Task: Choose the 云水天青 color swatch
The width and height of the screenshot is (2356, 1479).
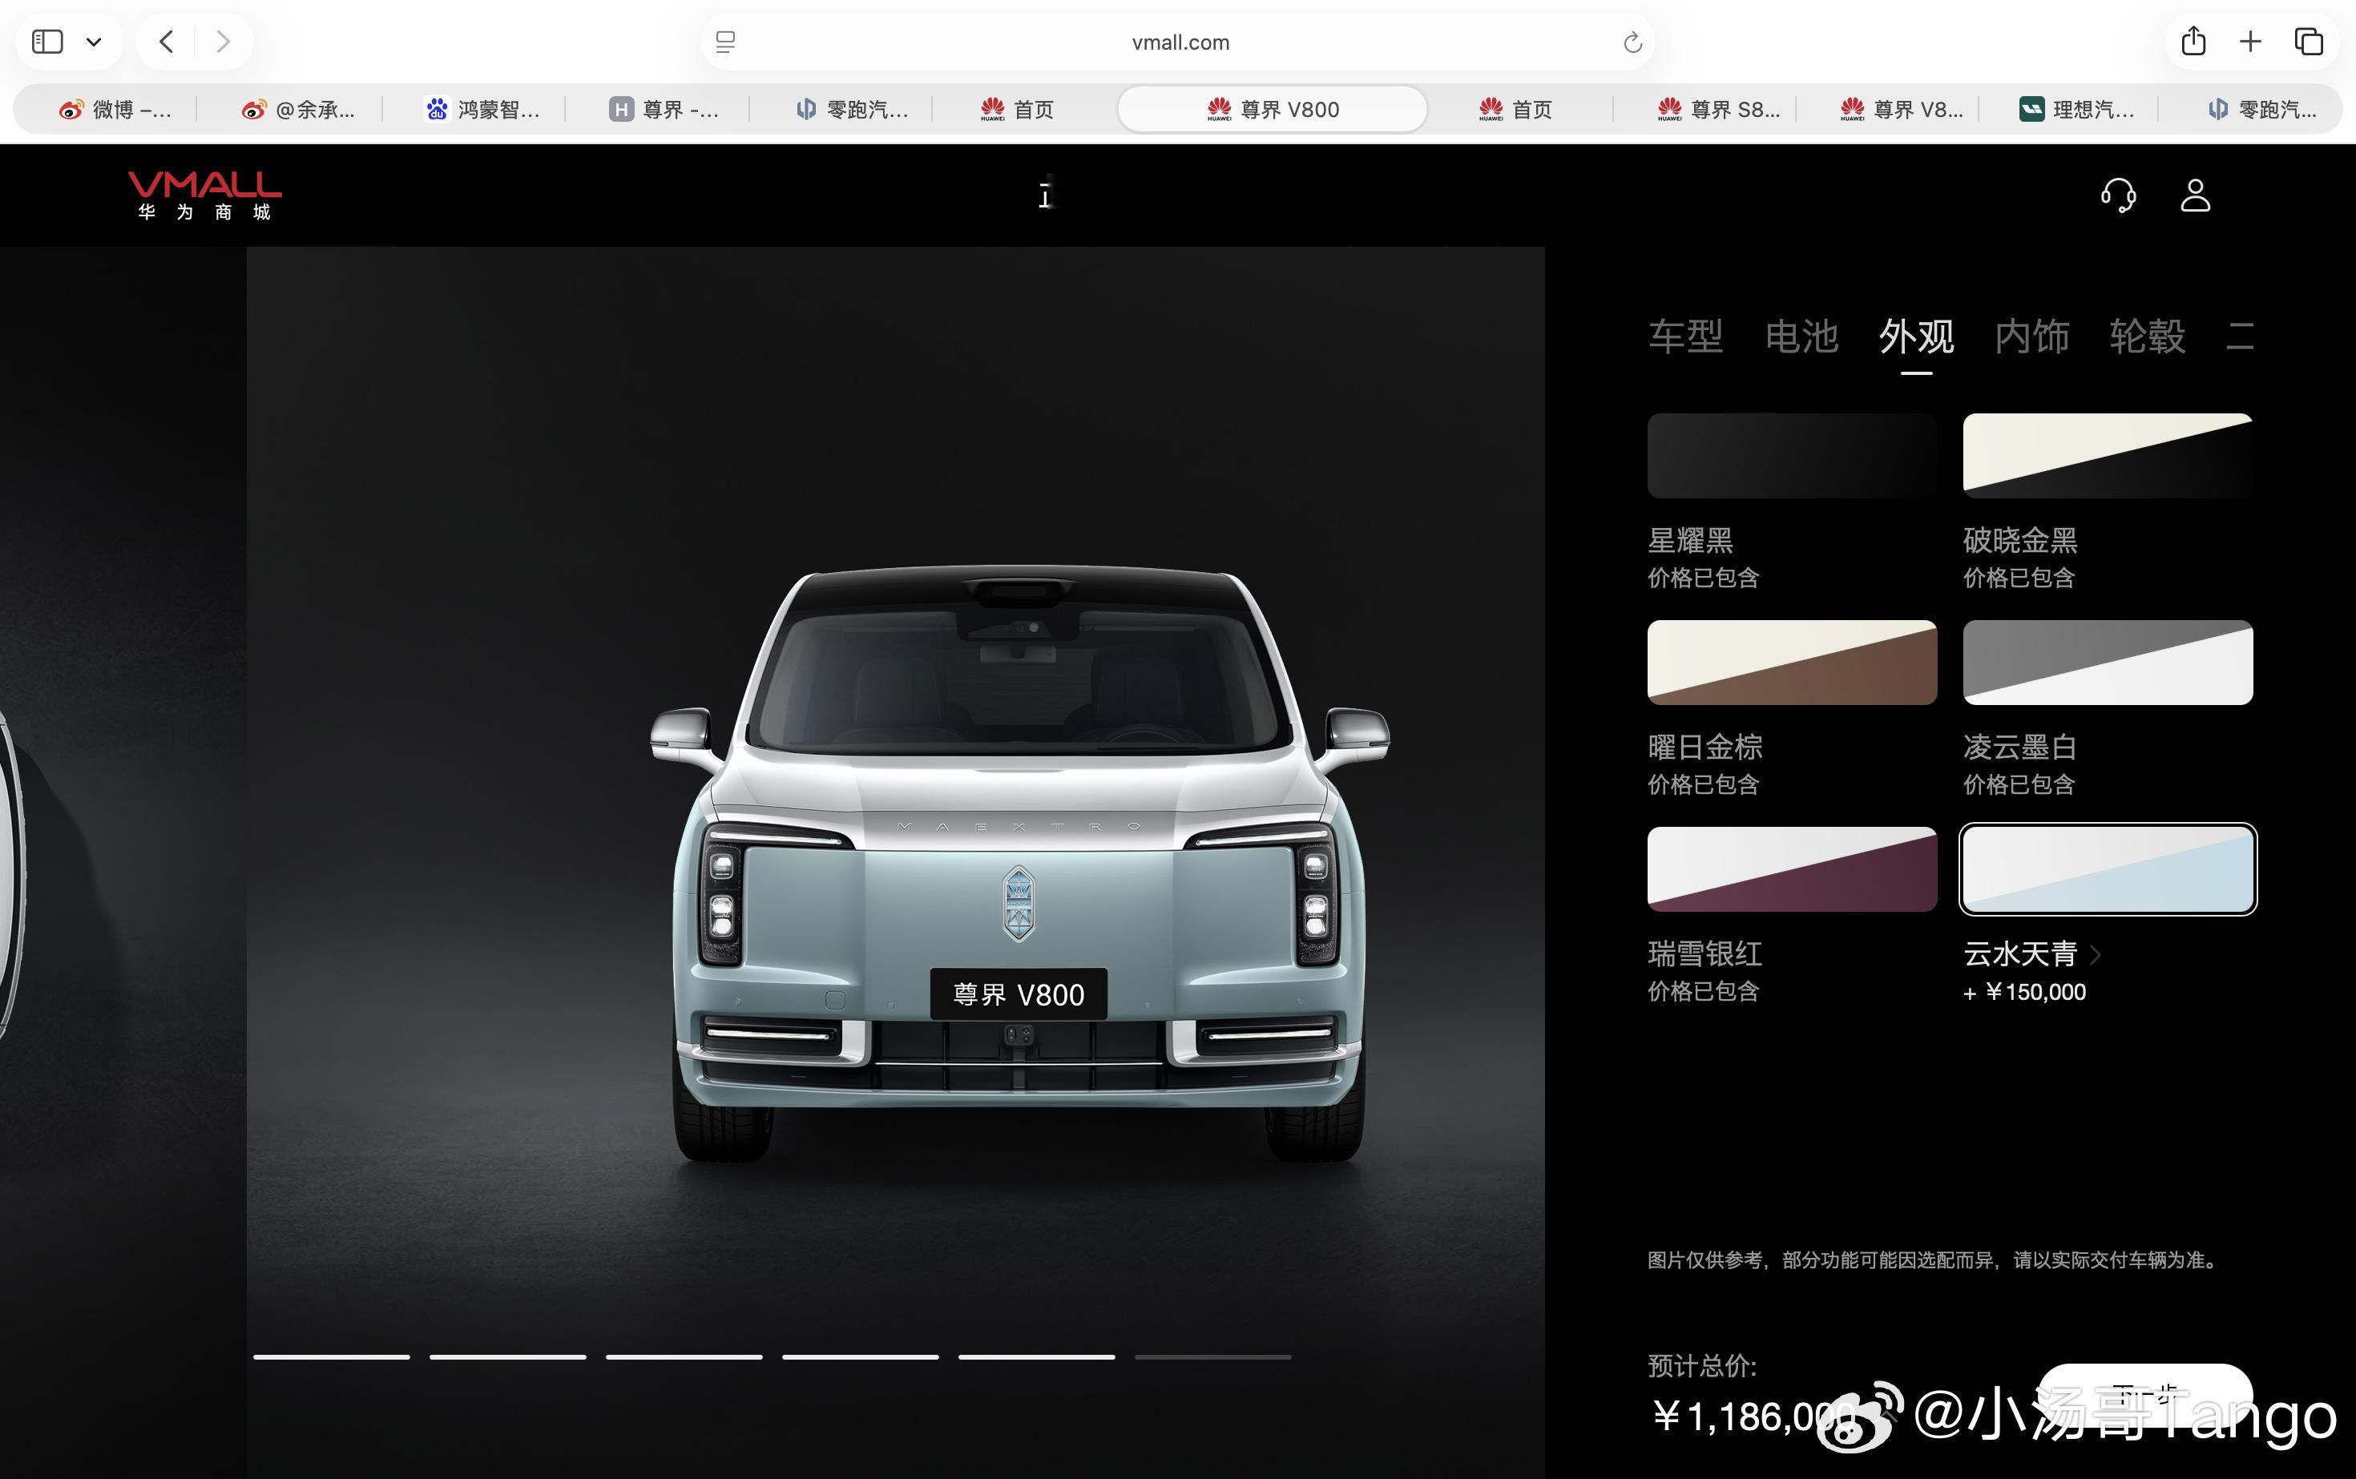Action: [x=2108, y=869]
